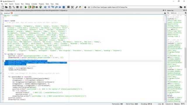Image resolution: width=187 pixels, height=105 pixels.
Task: Click the Permissions RW status entry
Action: click(117, 104)
